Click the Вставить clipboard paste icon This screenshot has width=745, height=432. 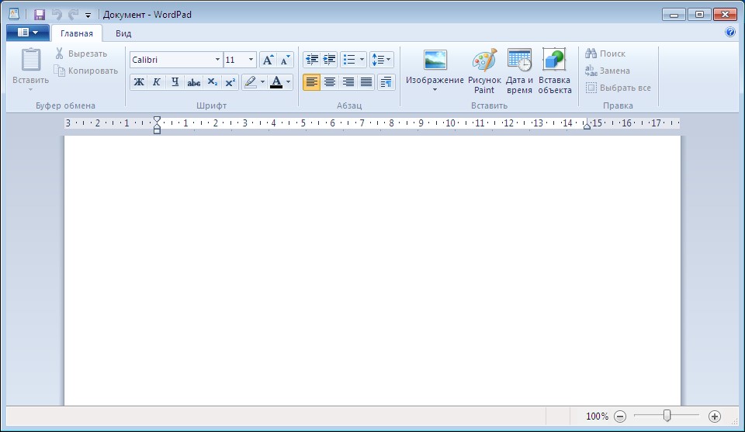(31, 60)
